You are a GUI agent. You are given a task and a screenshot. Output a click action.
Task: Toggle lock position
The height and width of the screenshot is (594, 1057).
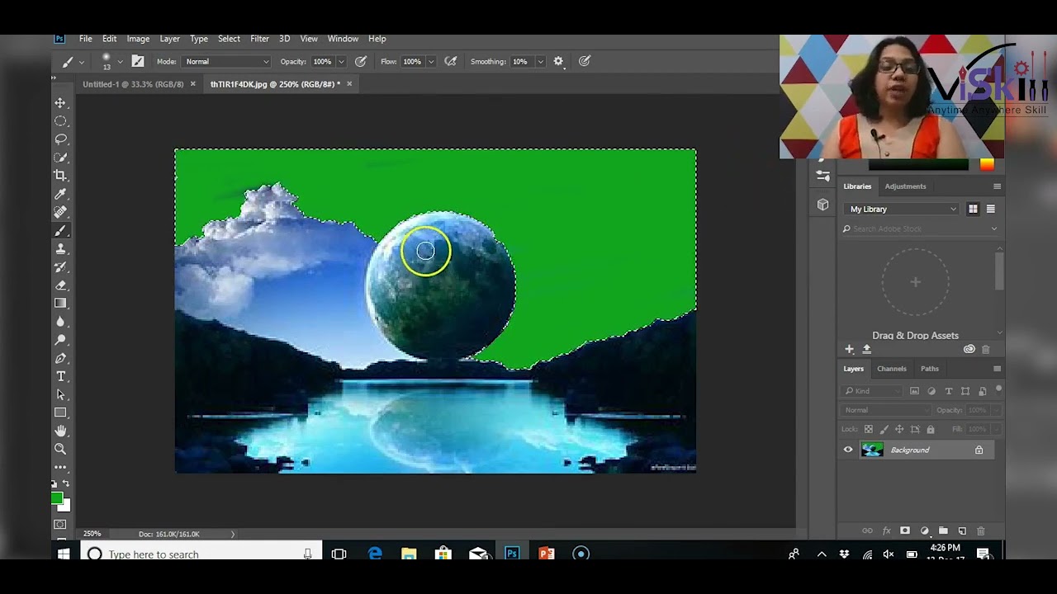[899, 429]
